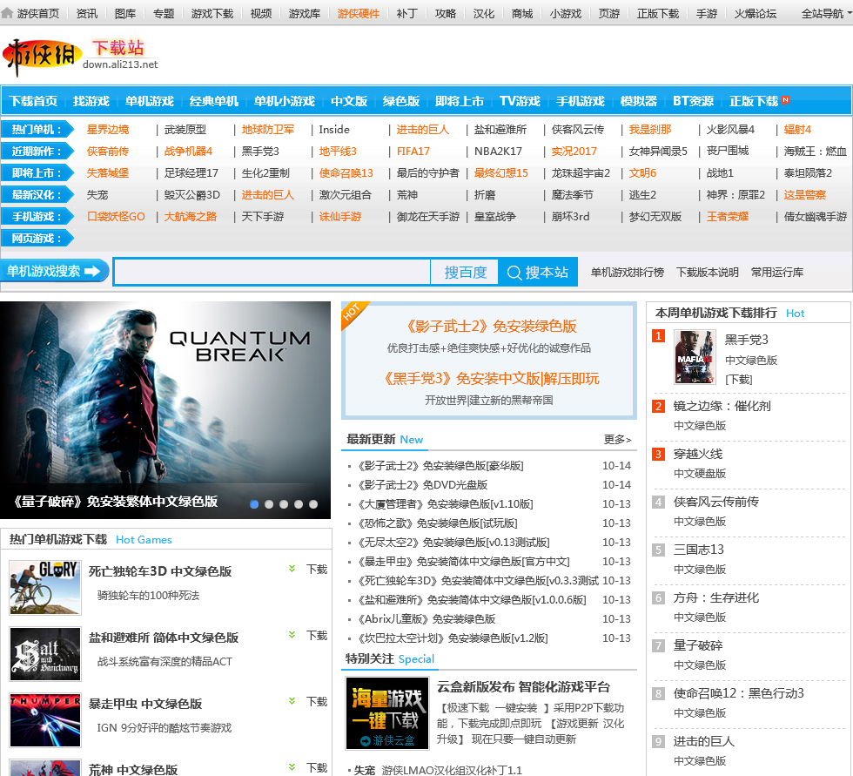Open BT资源 tab
This screenshot has height=776, width=853.
pos(693,101)
